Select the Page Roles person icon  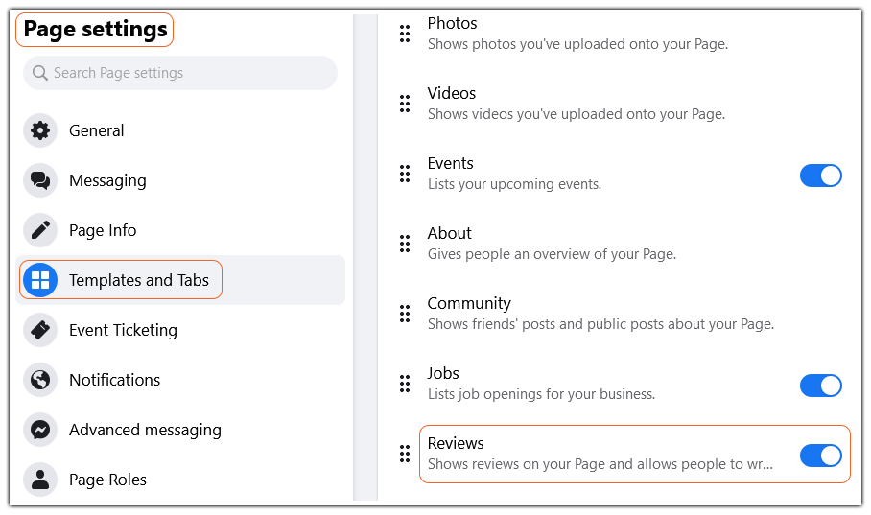pos(40,480)
